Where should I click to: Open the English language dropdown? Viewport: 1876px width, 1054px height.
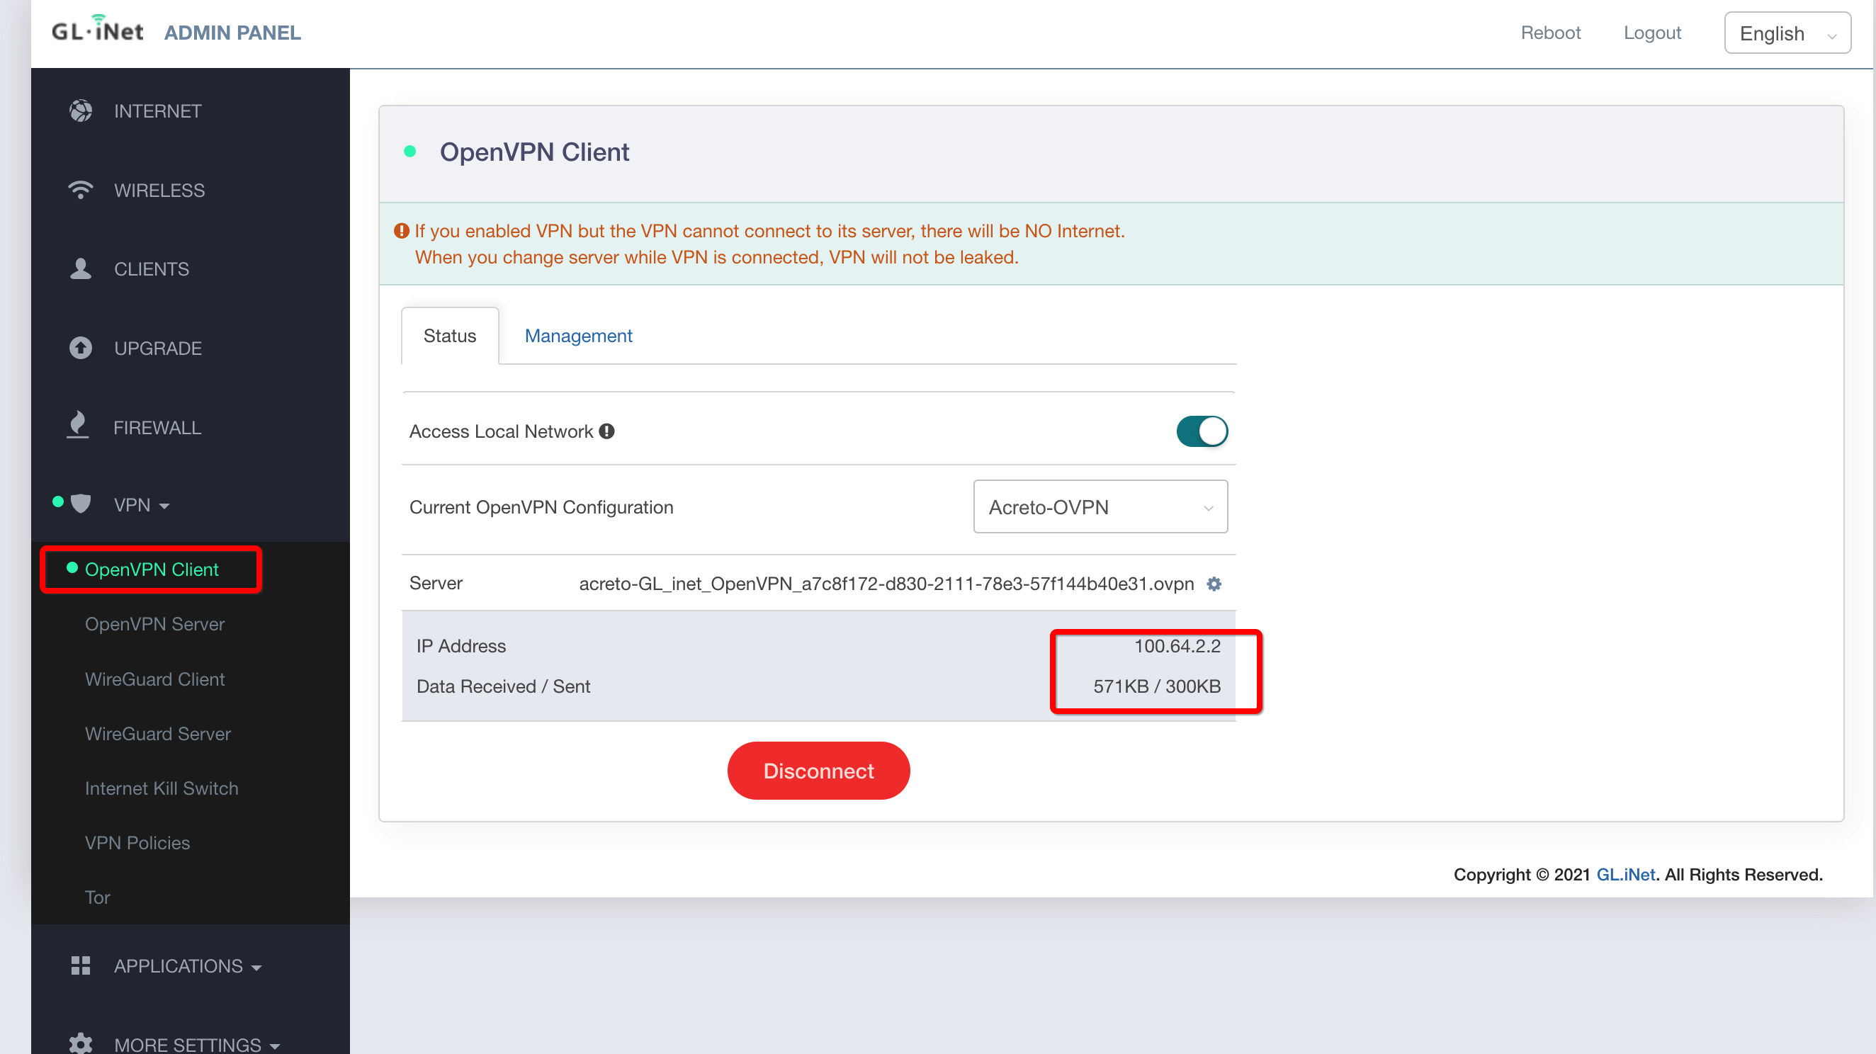click(x=1787, y=33)
